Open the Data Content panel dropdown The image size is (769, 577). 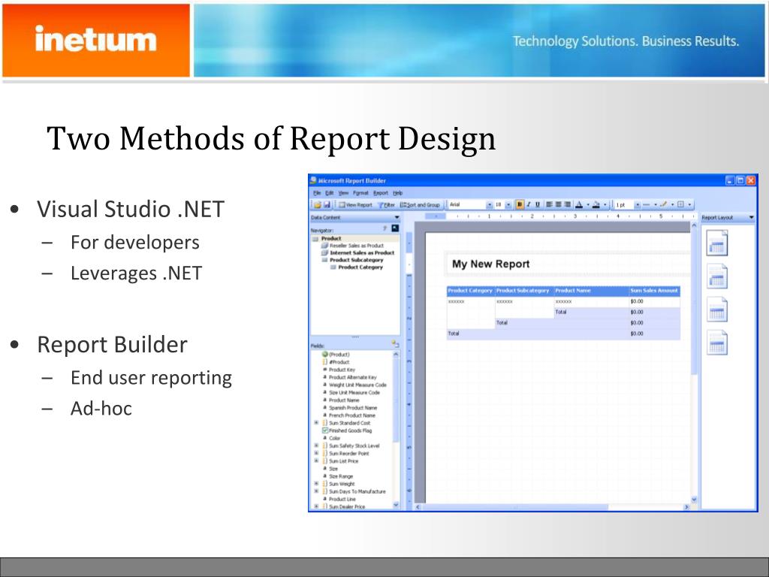pos(397,217)
